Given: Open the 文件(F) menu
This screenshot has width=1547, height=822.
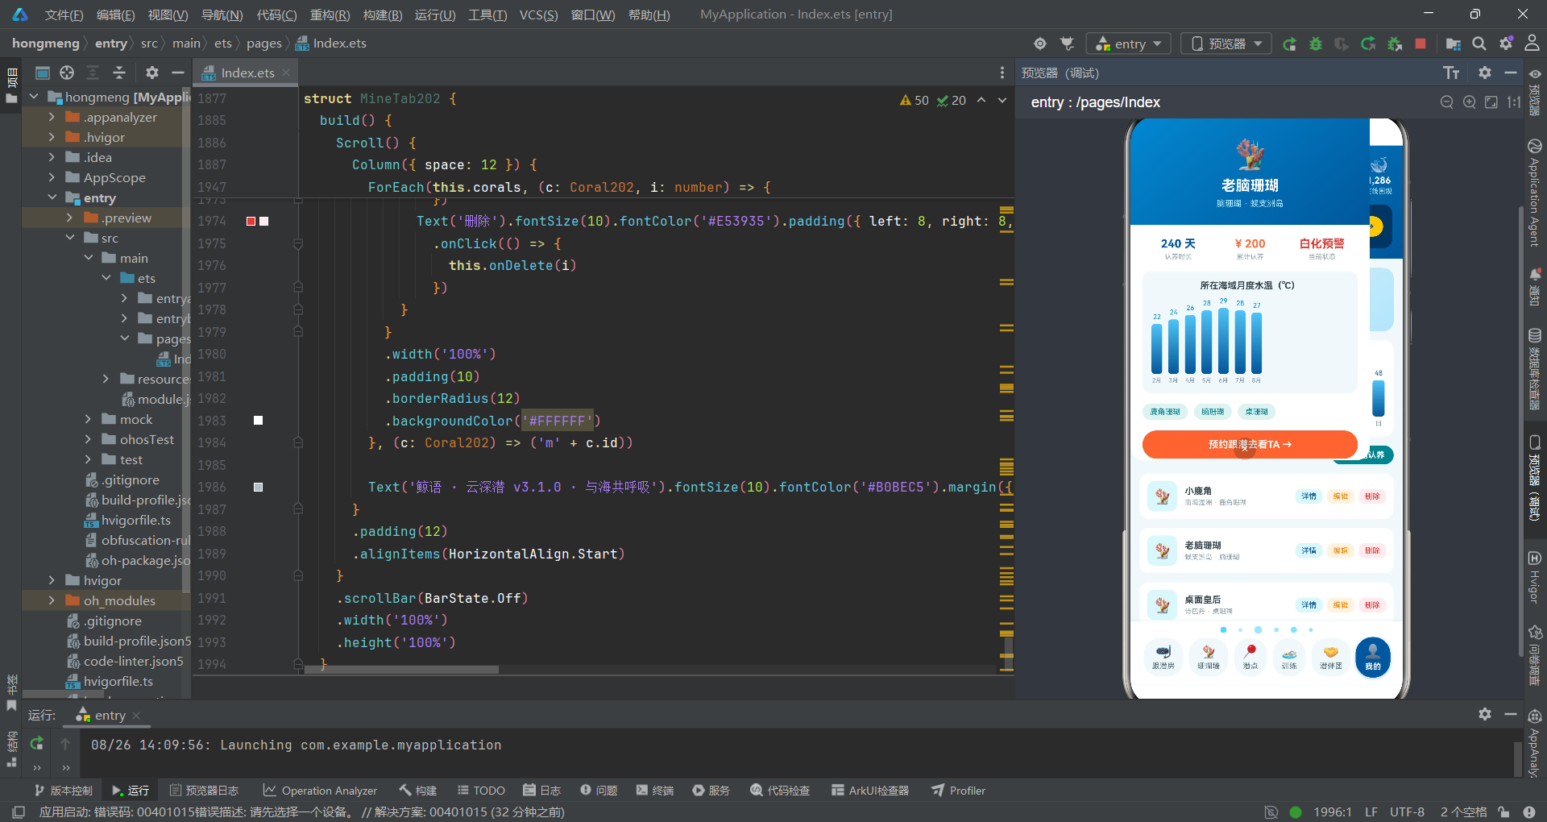Looking at the screenshot, I should pos(64,15).
